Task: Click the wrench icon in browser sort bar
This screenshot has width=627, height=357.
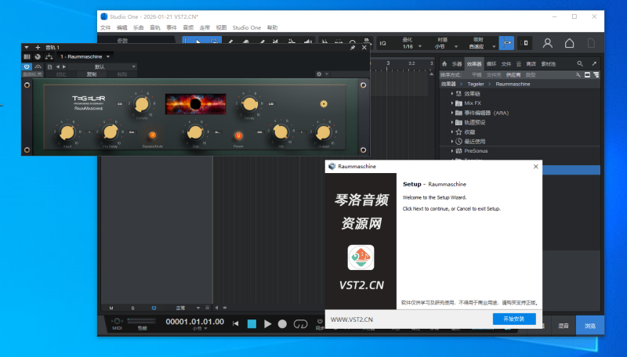Action: tap(578, 74)
